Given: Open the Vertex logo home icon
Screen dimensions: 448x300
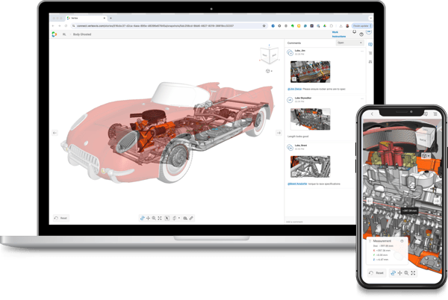Looking at the screenshot, I should [54, 34].
